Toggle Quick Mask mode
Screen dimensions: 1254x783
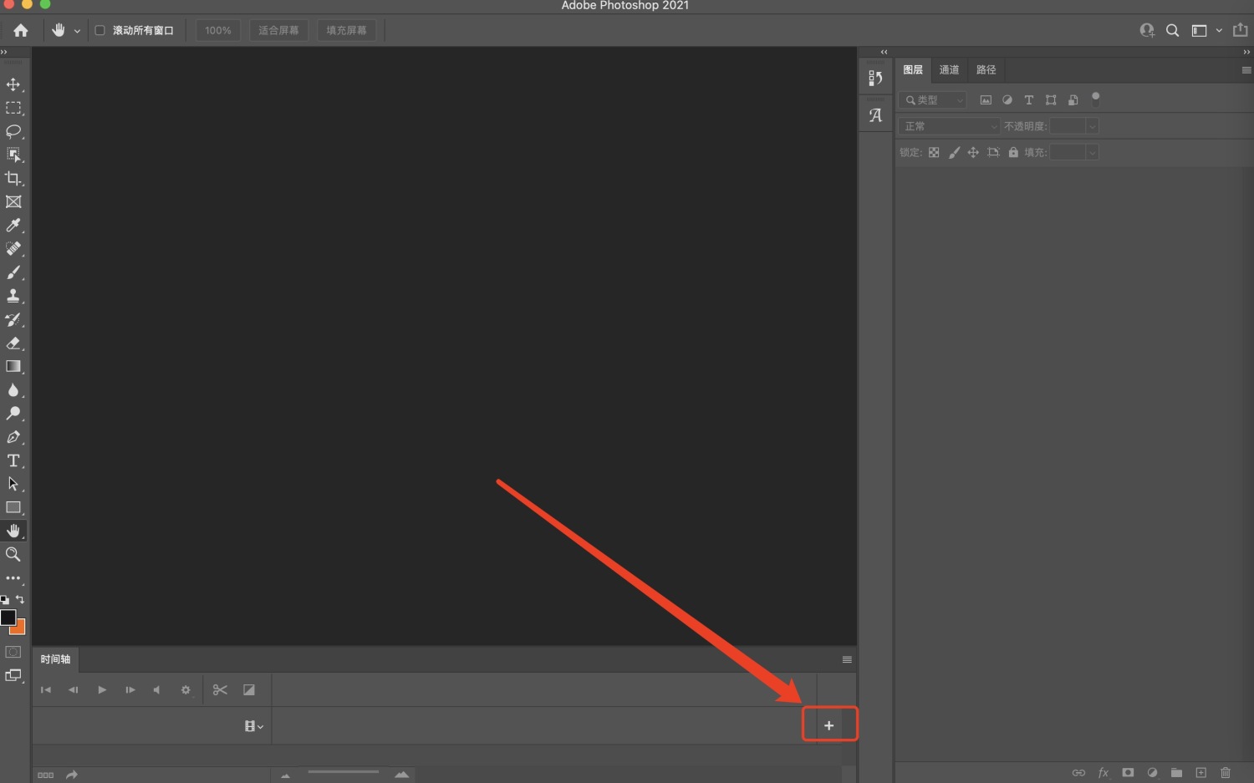point(13,652)
